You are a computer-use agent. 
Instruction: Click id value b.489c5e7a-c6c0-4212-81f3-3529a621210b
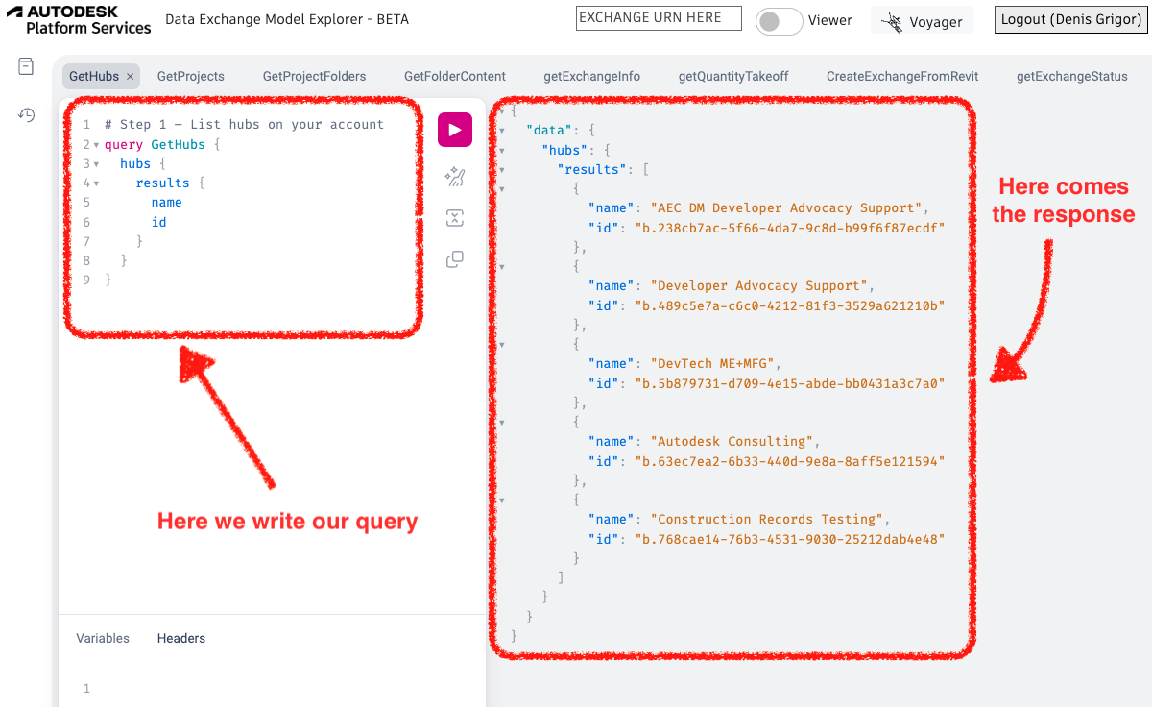pos(790,305)
